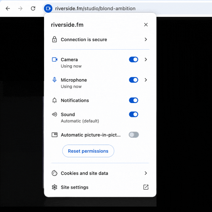Click the cookie icon near Cookies and site data

(x=54, y=173)
